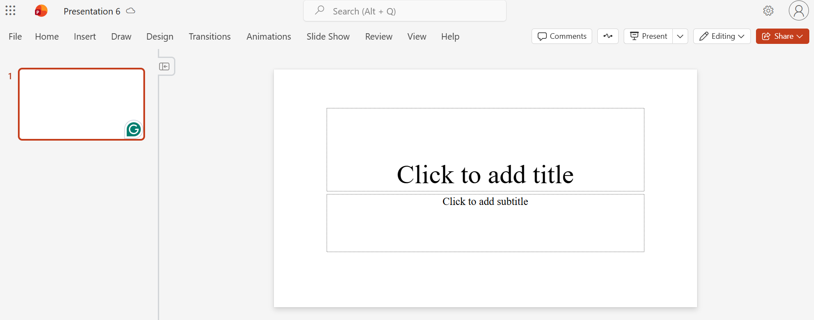
Task: Open the Help tab
Action: (x=450, y=37)
